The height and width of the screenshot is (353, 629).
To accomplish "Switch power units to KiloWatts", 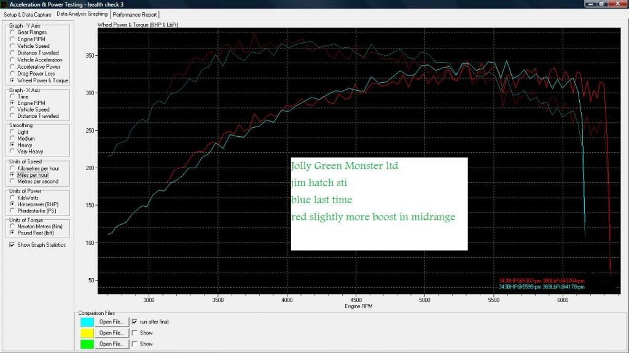I will [x=12, y=198].
